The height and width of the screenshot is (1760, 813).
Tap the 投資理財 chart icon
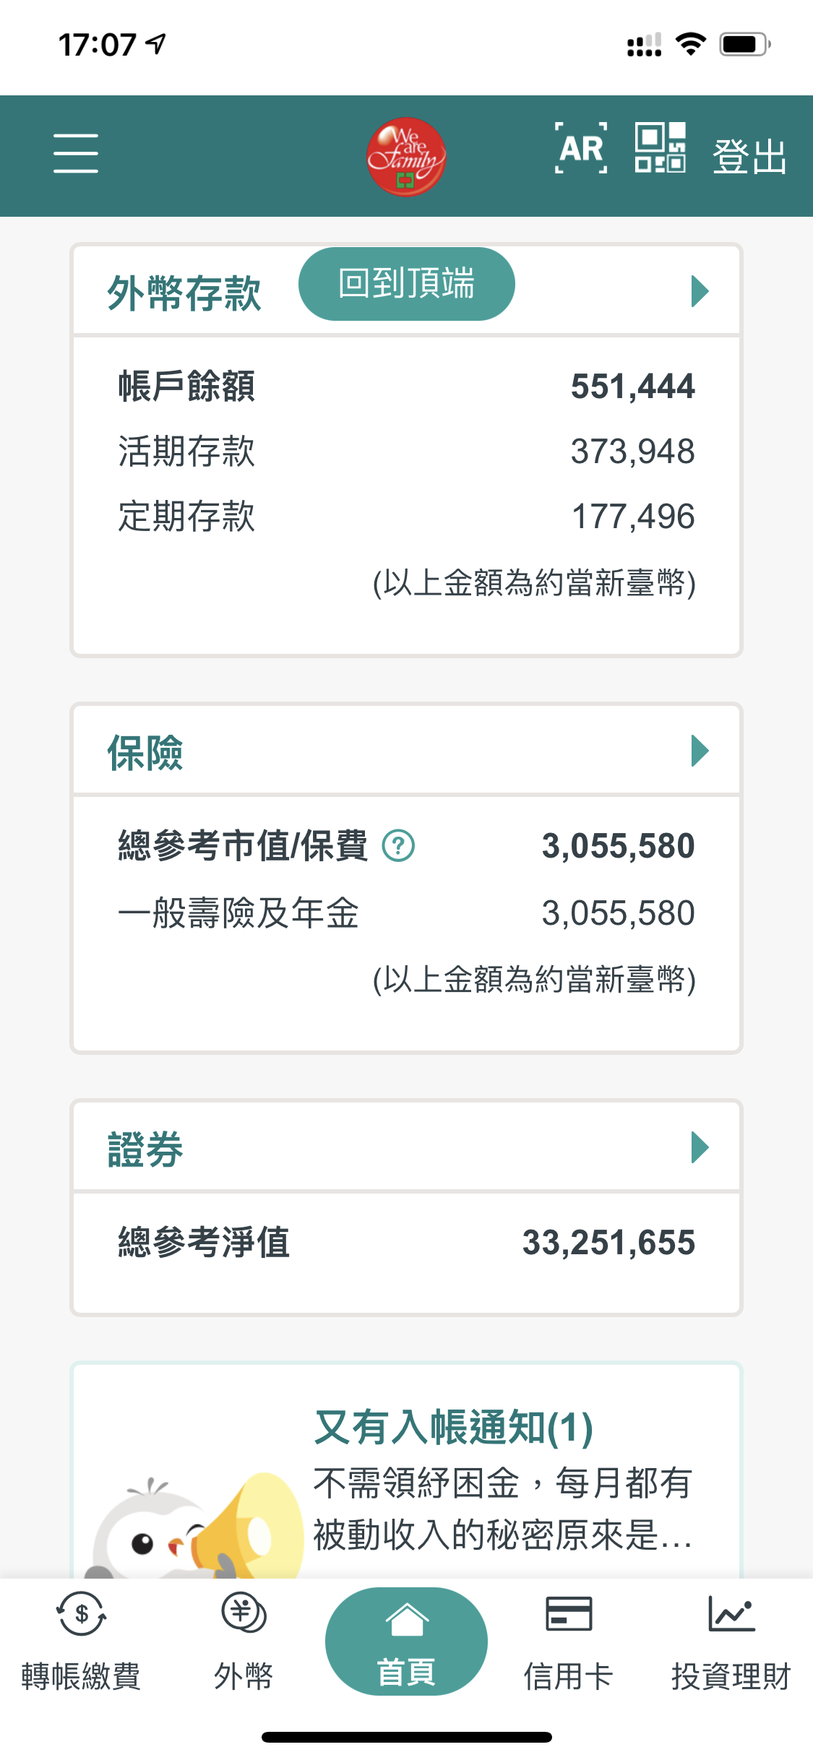(731, 1615)
